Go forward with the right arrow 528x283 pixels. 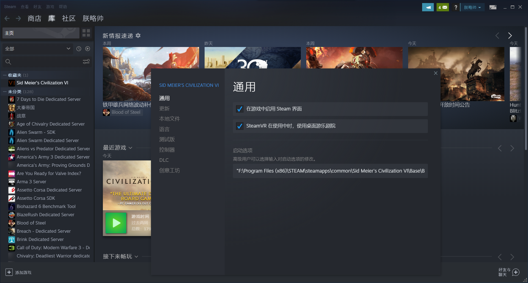pyautogui.click(x=18, y=18)
